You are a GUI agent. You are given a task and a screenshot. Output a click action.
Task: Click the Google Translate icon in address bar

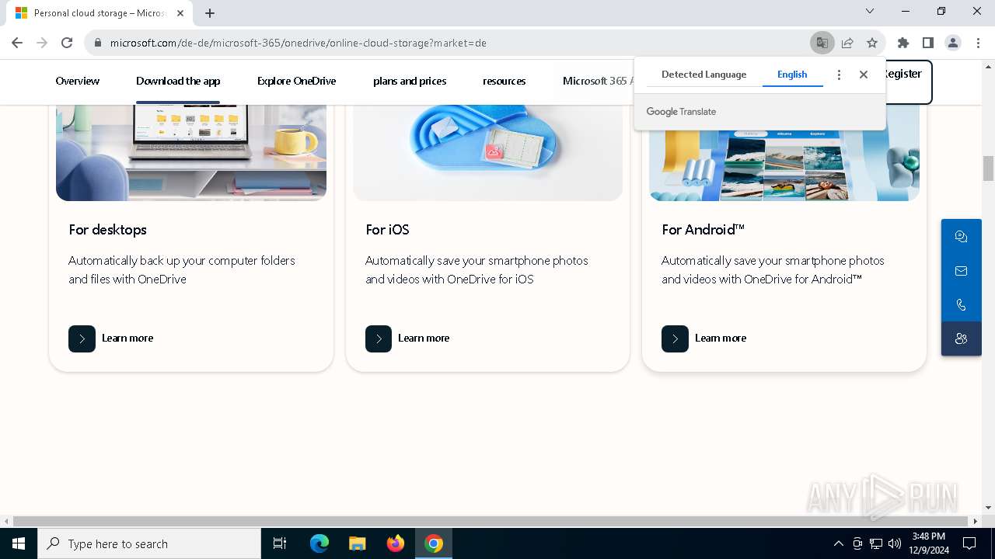(822, 43)
